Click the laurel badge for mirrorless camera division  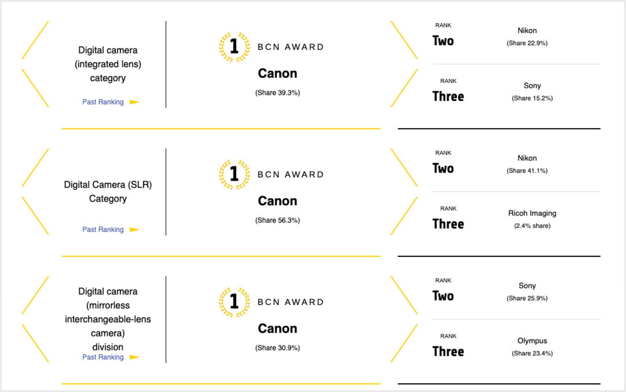[x=234, y=302]
